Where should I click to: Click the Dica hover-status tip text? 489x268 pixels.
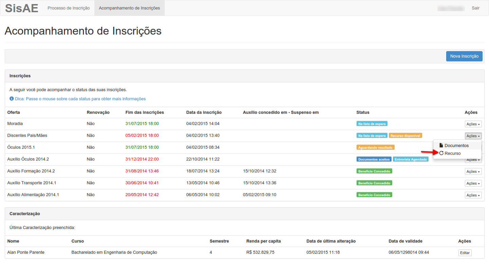point(80,99)
